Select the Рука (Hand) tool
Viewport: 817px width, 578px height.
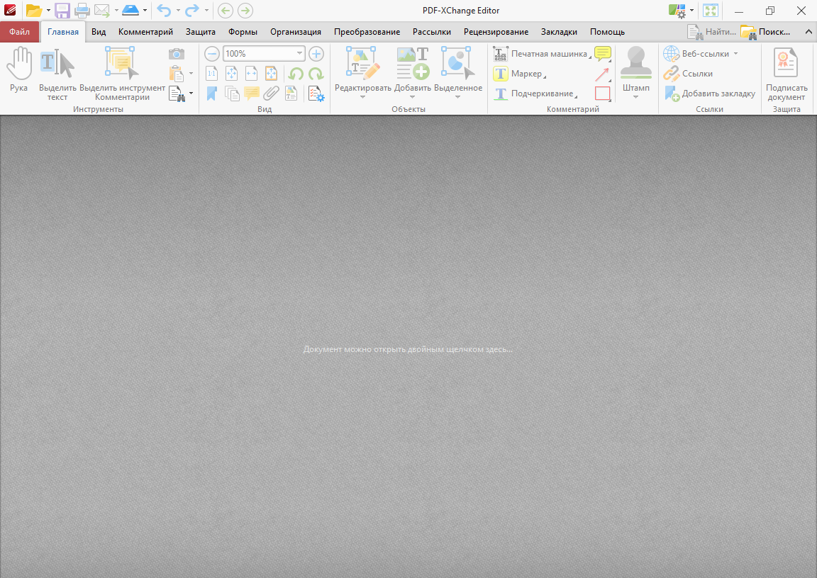coord(18,69)
